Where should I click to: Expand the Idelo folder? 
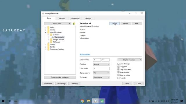(x=46, y=27)
